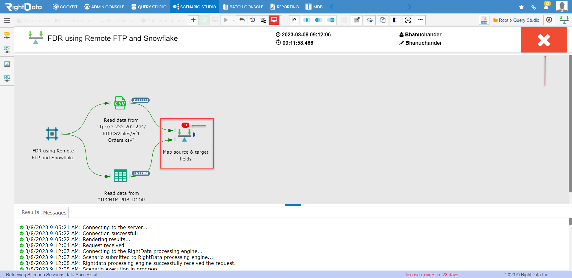Click the profile chart icon in toolbar

click(294, 20)
